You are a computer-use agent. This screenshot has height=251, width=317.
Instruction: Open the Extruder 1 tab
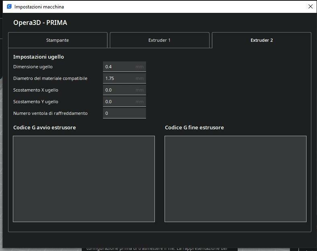[x=160, y=40]
